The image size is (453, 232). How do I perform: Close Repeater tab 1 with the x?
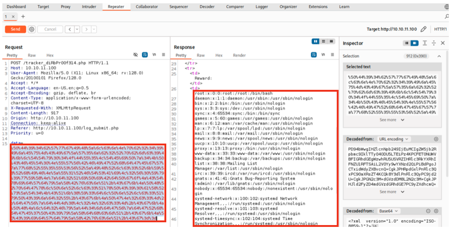click(x=13, y=17)
